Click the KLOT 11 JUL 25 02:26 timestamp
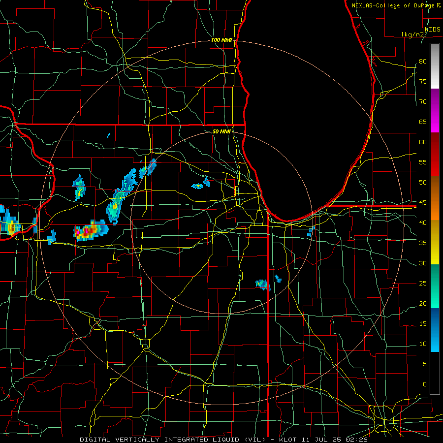443x443 pixels. click(x=323, y=440)
